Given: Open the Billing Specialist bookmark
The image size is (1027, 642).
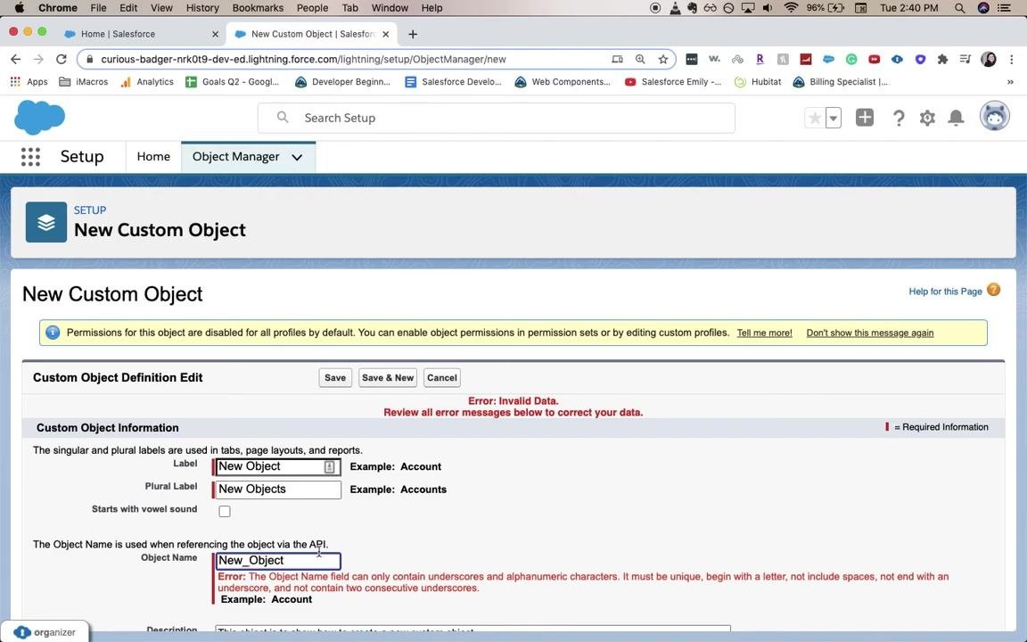Looking at the screenshot, I should (x=841, y=82).
